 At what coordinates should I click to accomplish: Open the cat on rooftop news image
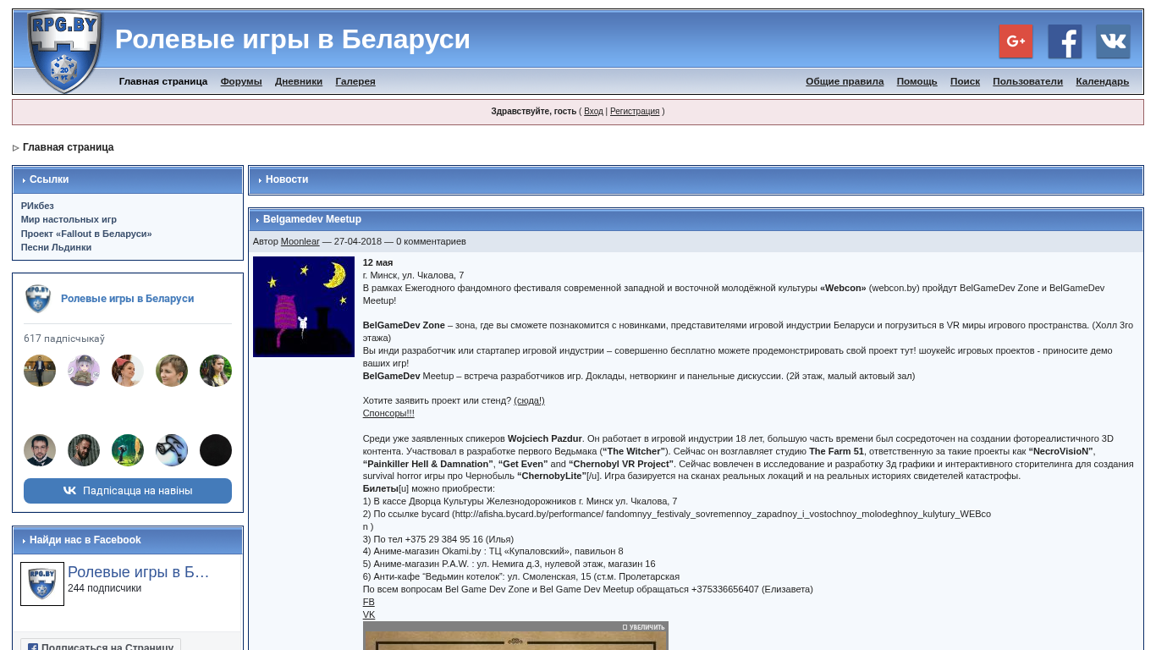(x=304, y=306)
